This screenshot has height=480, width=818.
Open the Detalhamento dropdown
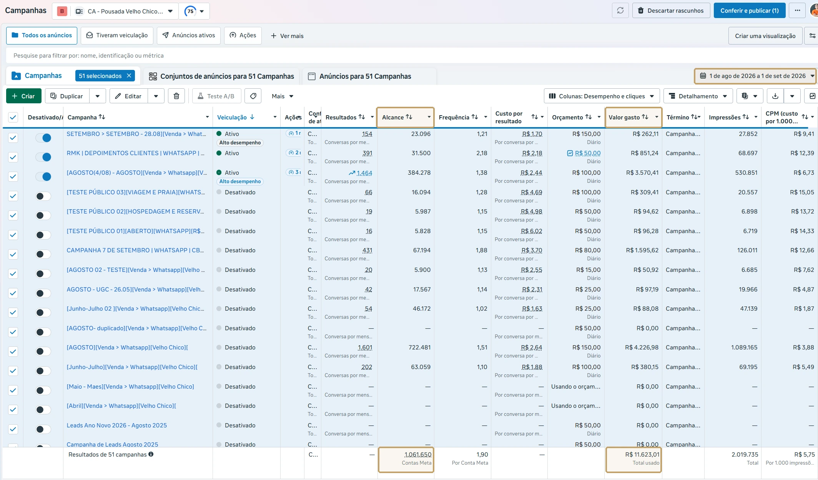click(698, 96)
